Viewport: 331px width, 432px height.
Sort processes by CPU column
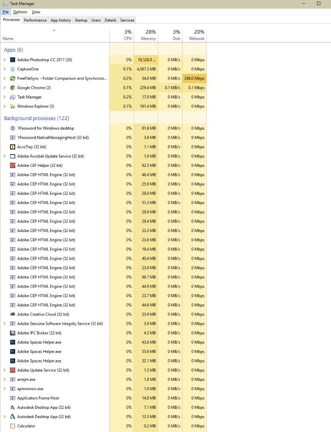pyautogui.click(x=122, y=35)
